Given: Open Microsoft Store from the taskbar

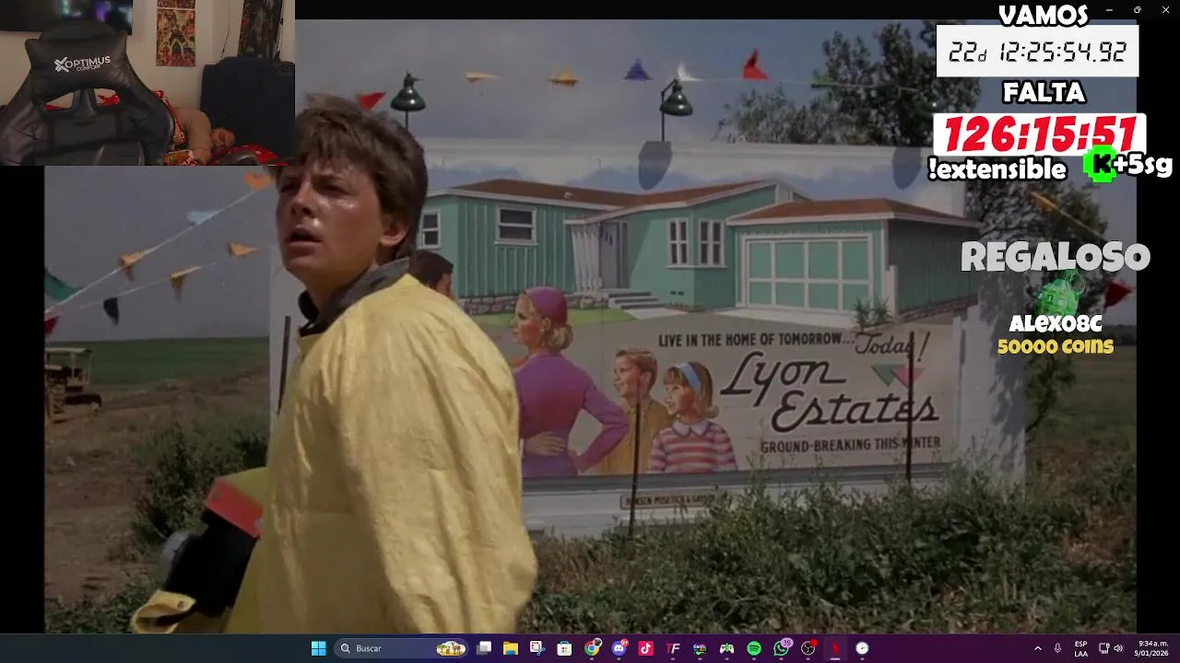Looking at the screenshot, I should (x=564, y=648).
